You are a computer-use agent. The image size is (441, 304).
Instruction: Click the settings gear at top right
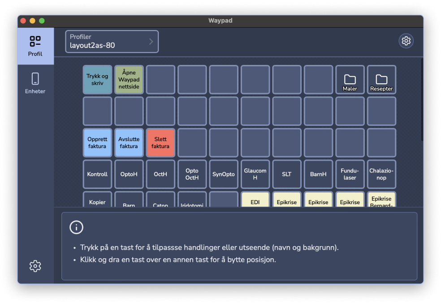click(406, 41)
